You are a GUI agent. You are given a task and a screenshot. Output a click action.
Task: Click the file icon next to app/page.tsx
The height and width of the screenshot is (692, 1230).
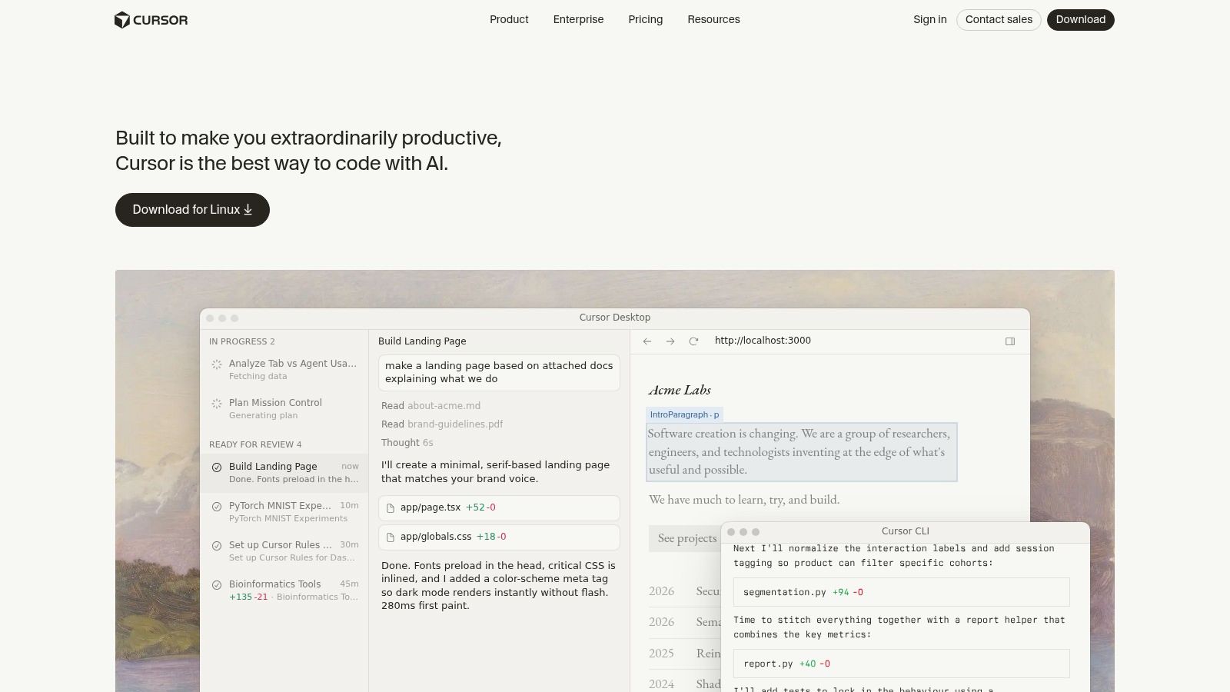pyautogui.click(x=391, y=508)
